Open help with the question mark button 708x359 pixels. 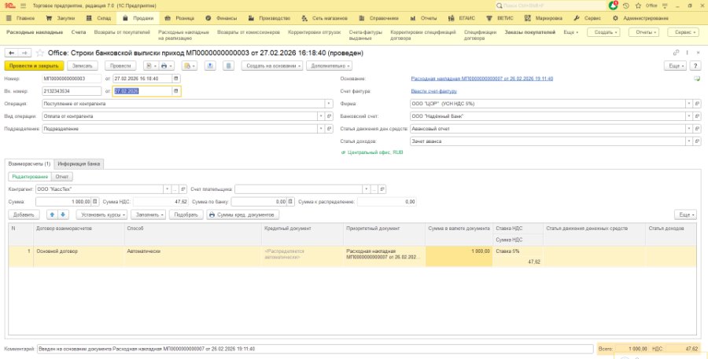(x=695, y=66)
